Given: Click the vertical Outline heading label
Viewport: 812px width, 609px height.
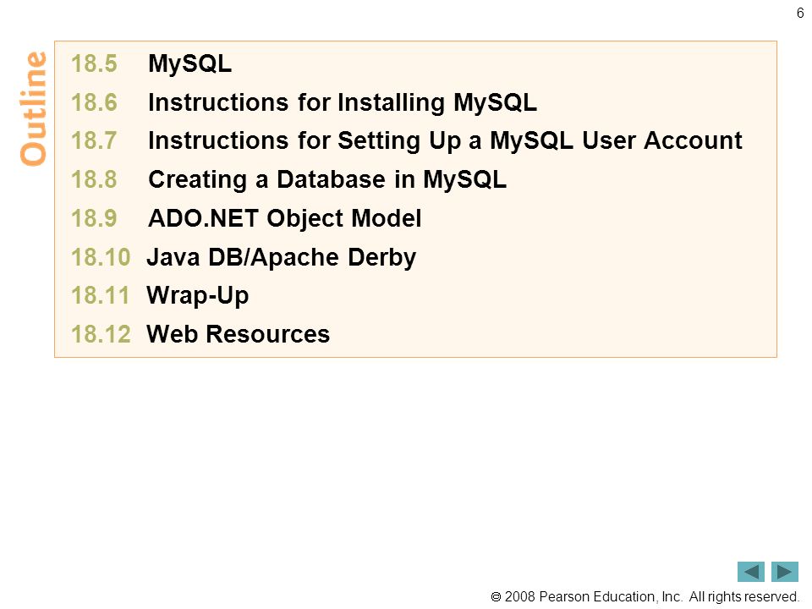Looking at the screenshot, I should [x=33, y=109].
